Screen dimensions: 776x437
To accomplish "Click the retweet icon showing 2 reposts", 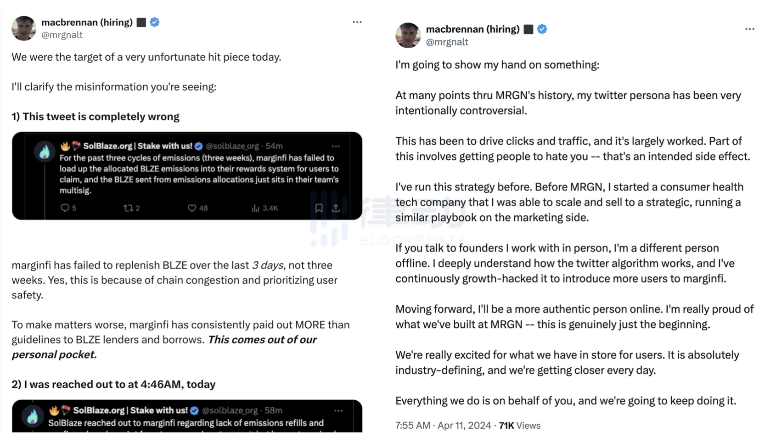I will point(128,208).
